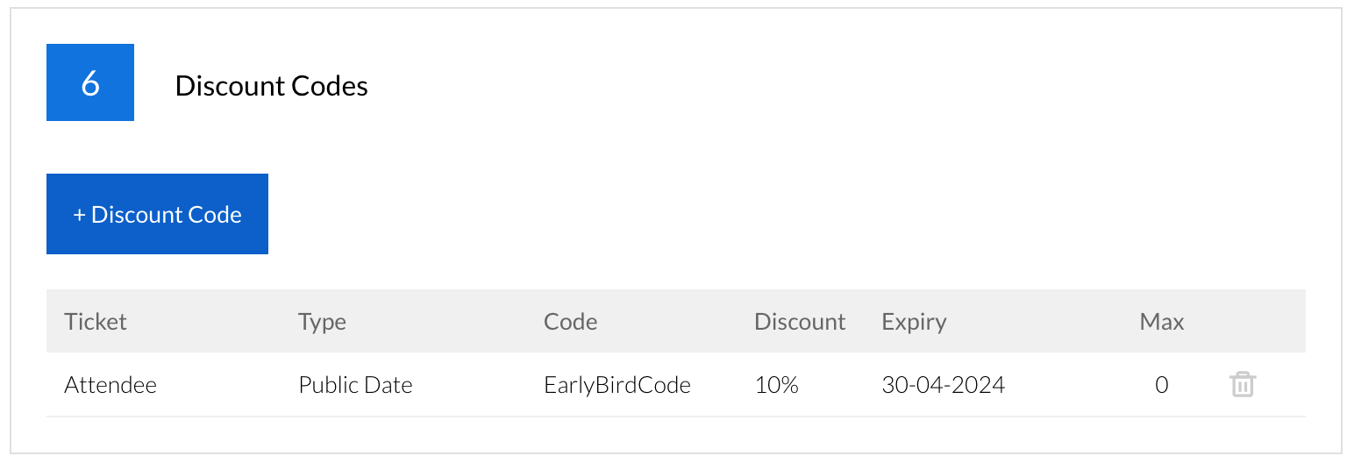This screenshot has width=1354, height=463.
Task: Click the Discount Codes section heading
Action: [x=271, y=86]
